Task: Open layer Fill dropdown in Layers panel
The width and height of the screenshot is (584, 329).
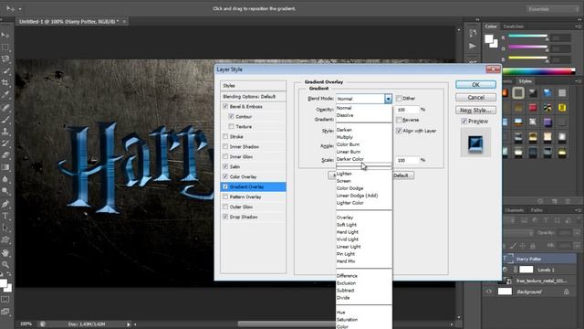Action: click(x=577, y=246)
